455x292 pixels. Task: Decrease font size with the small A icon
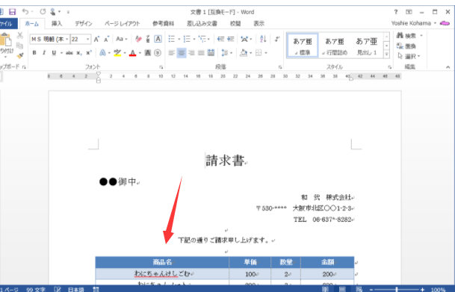(107, 39)
